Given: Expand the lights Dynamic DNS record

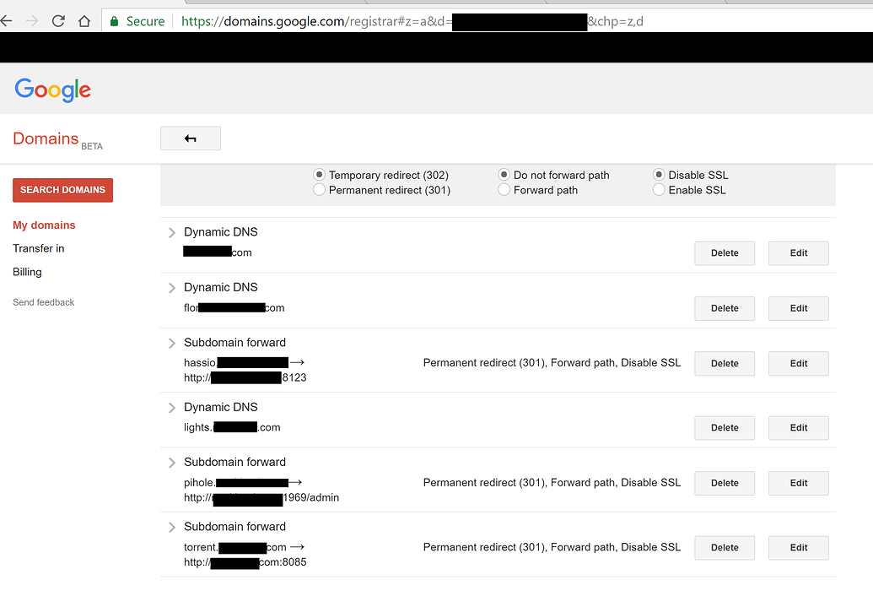Looking at the screenshot, I should click(x=172, y=408).
